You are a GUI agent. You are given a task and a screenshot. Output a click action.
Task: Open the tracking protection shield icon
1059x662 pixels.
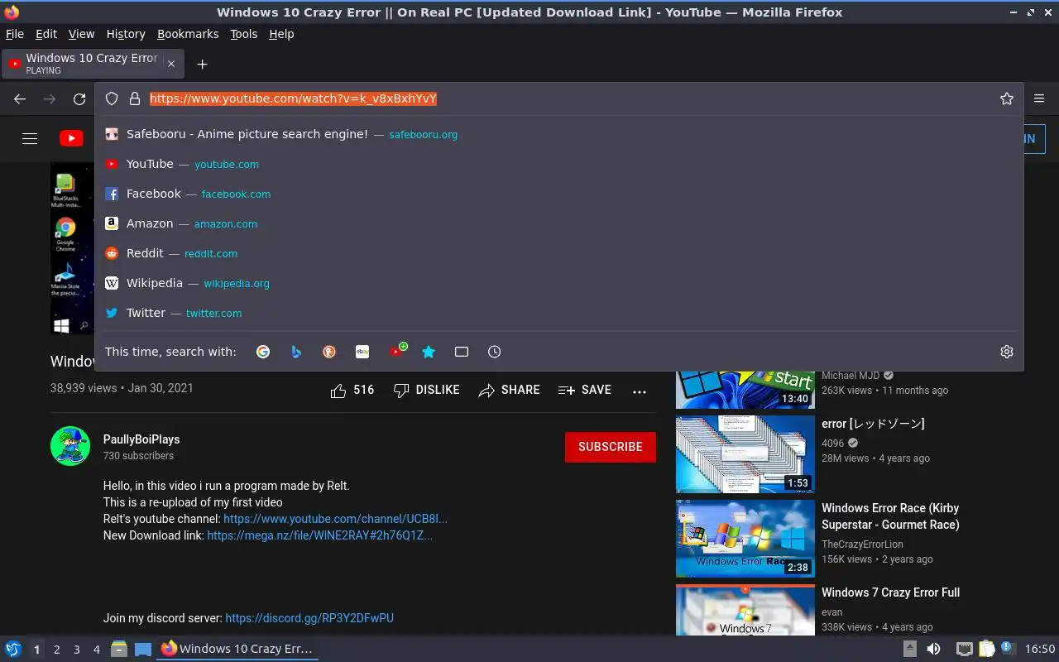(x=112, y=98)
